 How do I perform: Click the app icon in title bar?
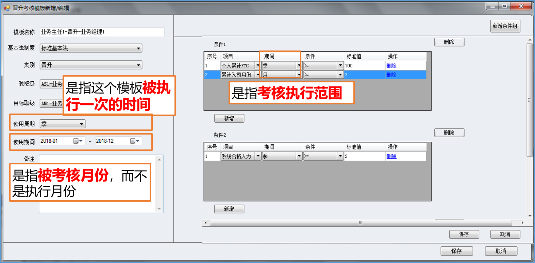coord(6,7)
